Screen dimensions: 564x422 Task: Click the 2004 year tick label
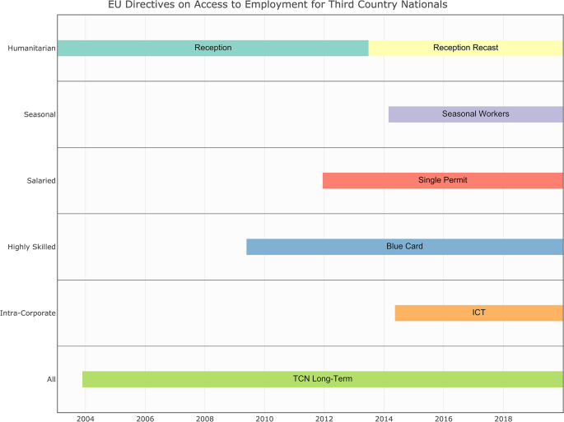pos(86,419)
